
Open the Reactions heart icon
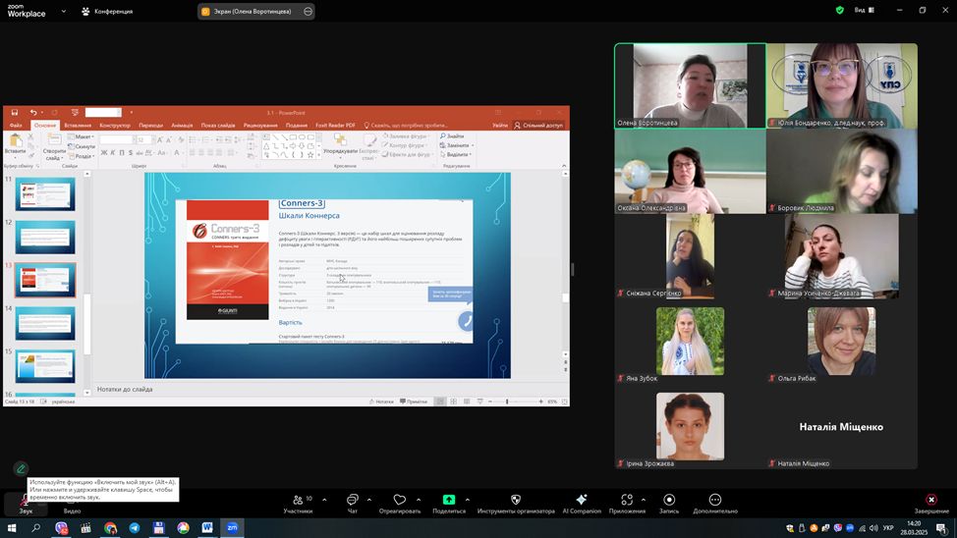400,501
